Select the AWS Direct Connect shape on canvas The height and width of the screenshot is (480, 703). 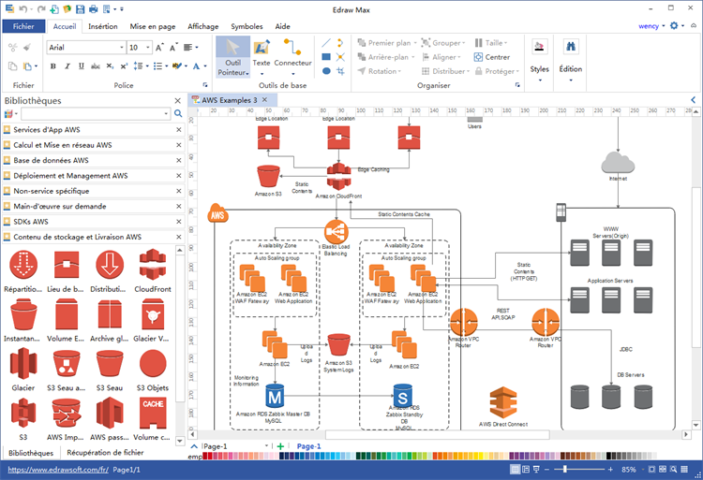click(x=503, y=402)
